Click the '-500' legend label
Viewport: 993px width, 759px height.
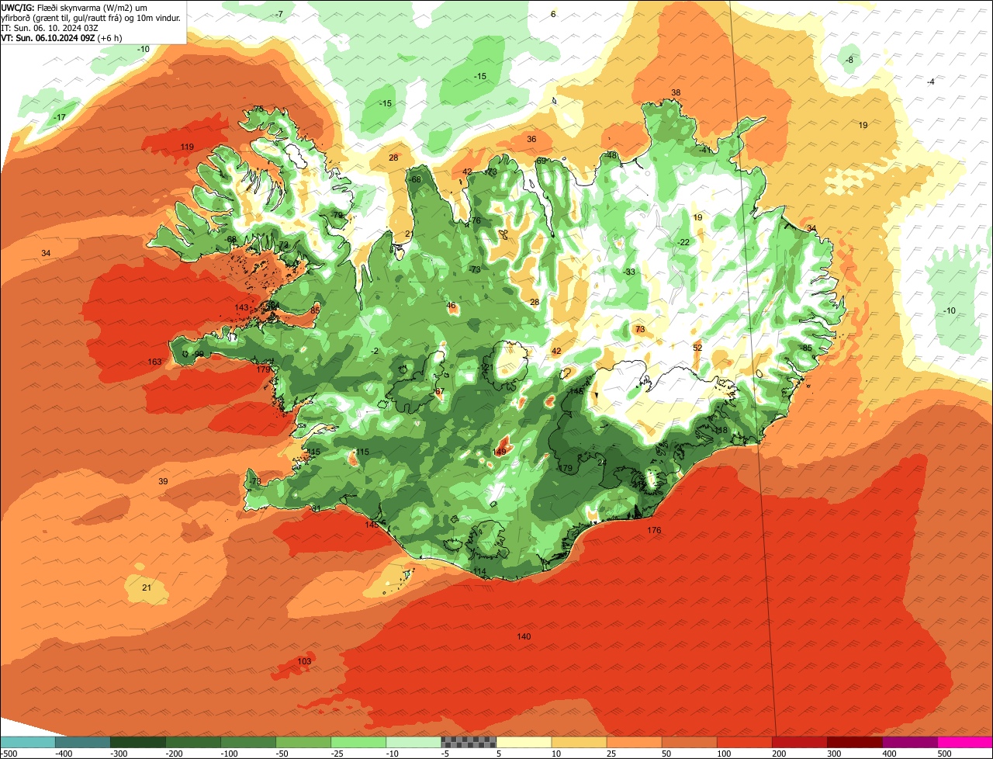[9, 753]
